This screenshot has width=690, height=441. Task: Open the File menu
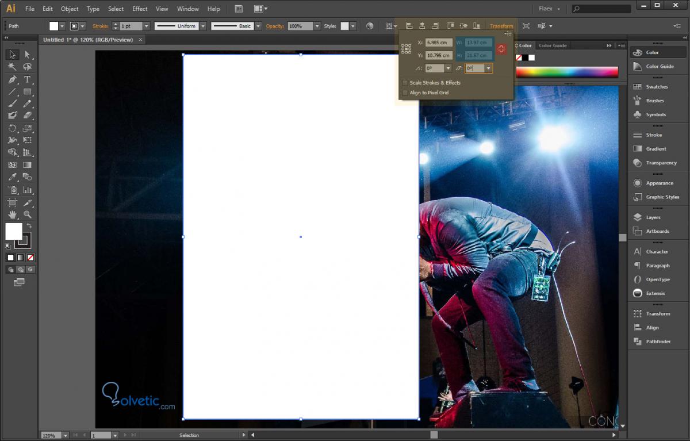pyautogui.click(x=29, y=9)
